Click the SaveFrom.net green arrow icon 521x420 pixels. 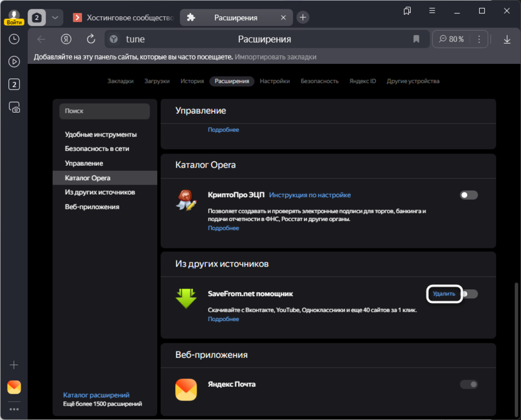[186, 299]
